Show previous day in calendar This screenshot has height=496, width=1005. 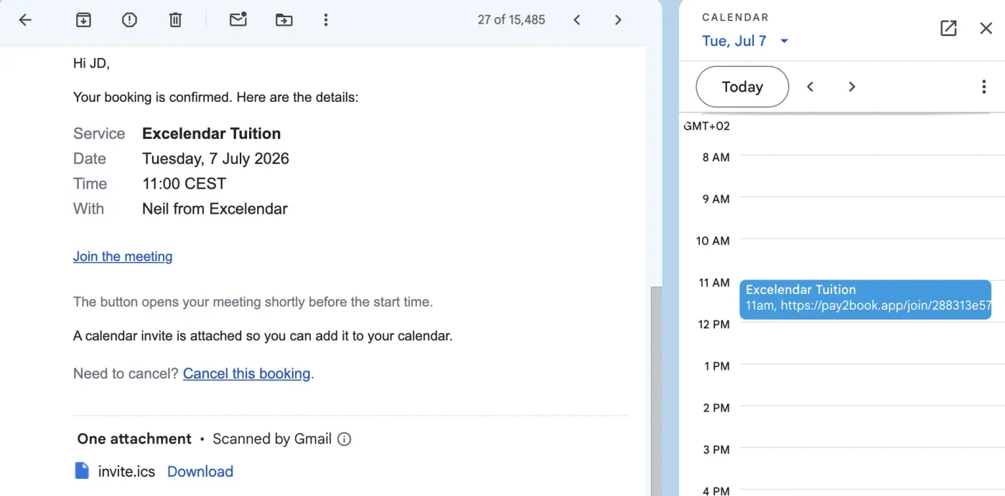tap(810, 87)
